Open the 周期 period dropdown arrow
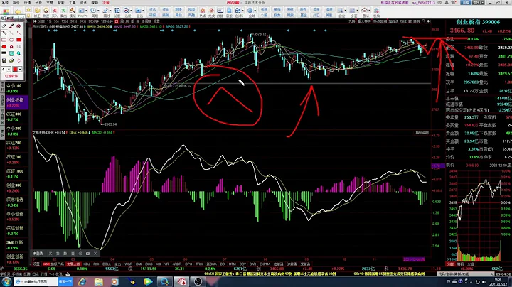Screen dimensions: 512x287 tap(98, 11)
